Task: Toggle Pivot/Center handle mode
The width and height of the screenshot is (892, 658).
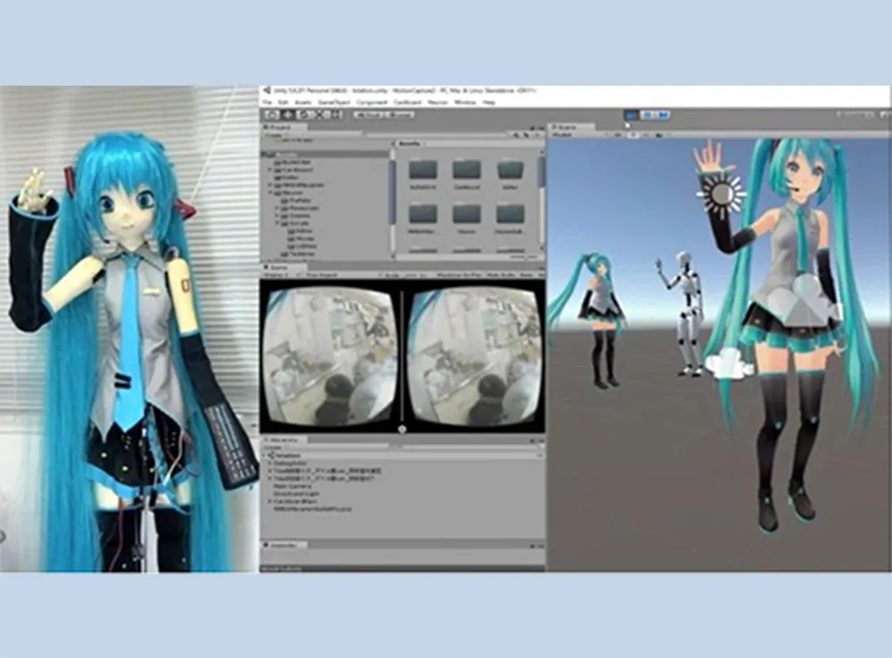Action: tap(368, 114)
